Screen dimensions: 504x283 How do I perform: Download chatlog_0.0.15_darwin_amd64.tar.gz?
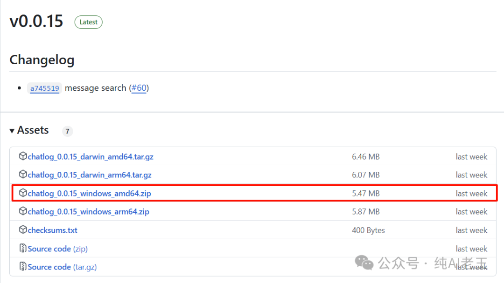91,157
